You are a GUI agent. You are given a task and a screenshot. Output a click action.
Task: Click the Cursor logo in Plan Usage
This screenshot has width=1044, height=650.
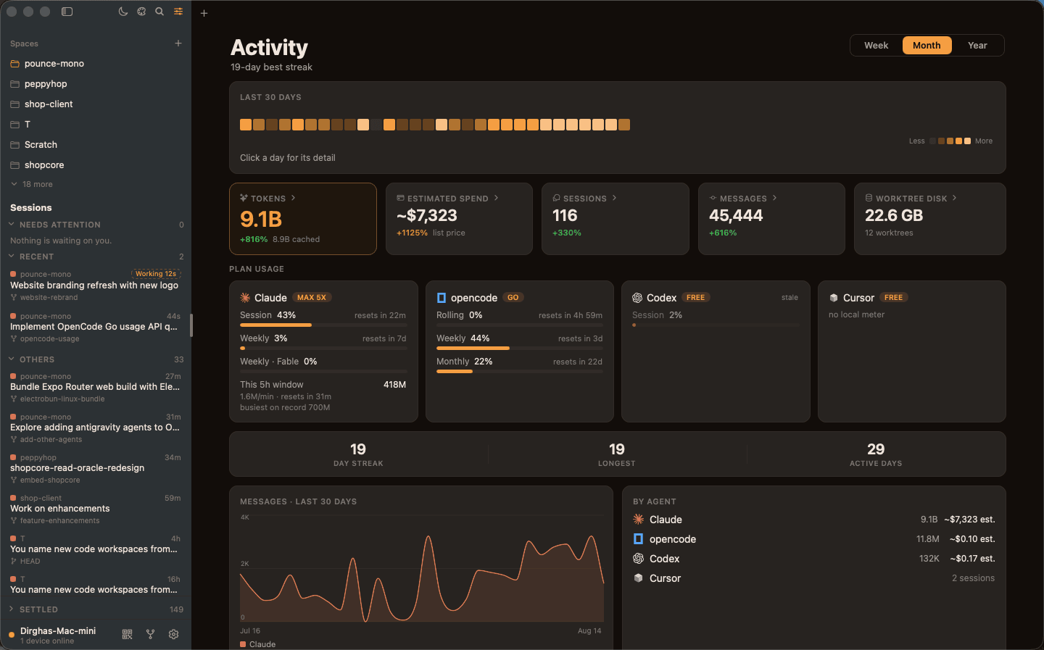[x=834, y=298]
